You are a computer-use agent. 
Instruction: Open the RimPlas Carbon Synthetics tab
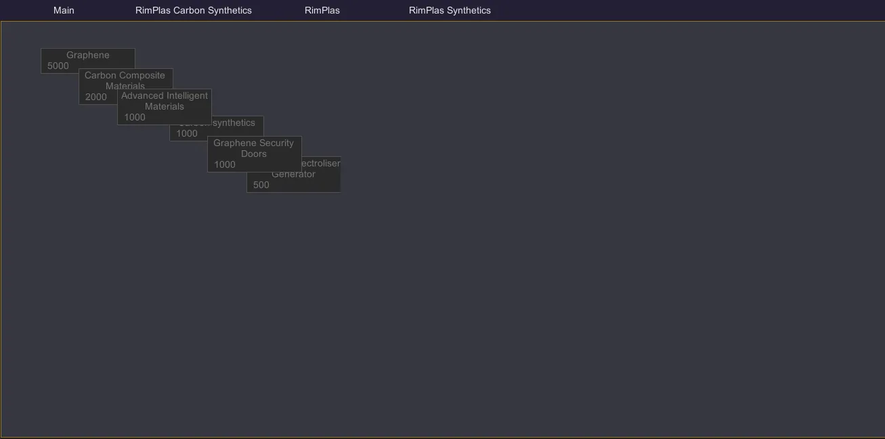click(x=193, y=10)
